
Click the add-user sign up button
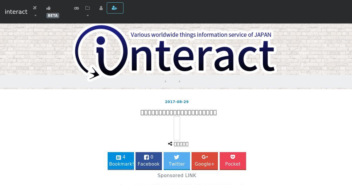(115, 8)
